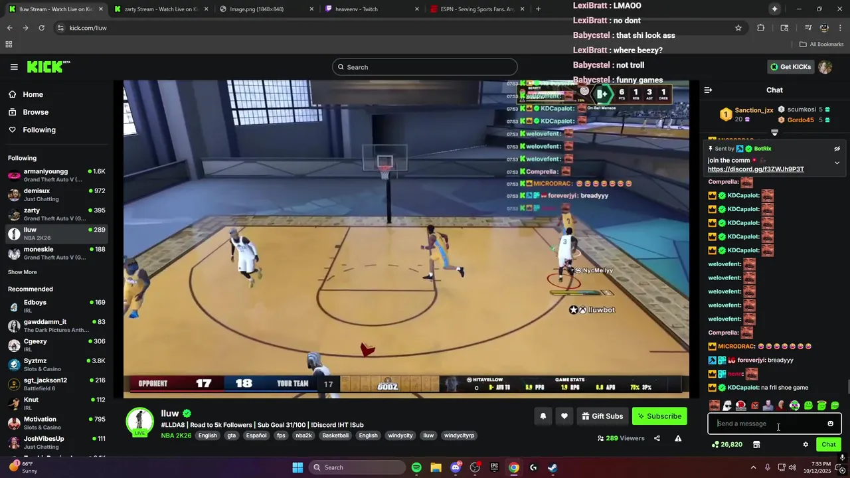Open armaniyoungg channel in Following list
Image resolution: width=850 pixels, height=478 pixels.
coord(56,175)
